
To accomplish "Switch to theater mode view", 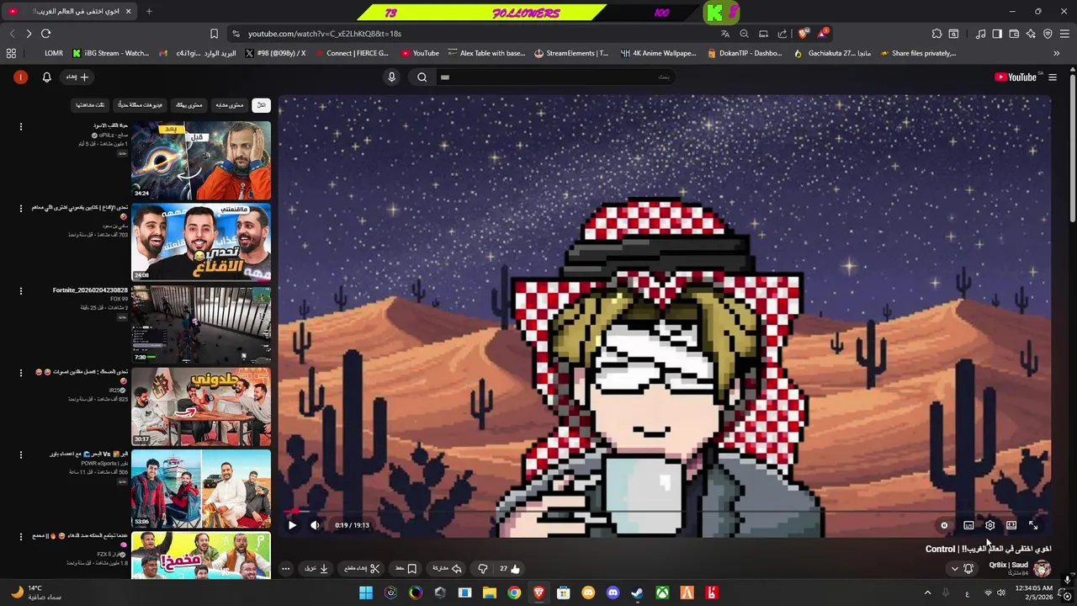I will [1011, 525].
